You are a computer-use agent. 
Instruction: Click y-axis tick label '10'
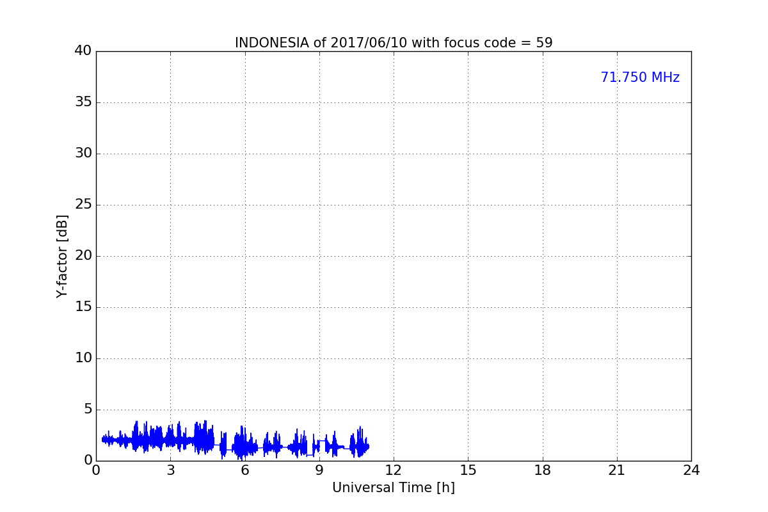pos(83,358)
